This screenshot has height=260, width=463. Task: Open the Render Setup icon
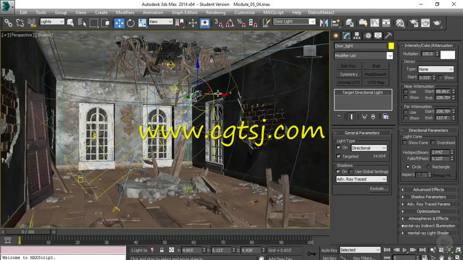(414, 23)
